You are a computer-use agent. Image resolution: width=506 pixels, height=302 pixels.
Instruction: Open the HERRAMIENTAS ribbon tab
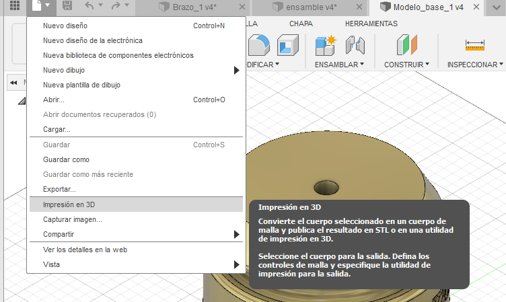[x=371, y=24]
